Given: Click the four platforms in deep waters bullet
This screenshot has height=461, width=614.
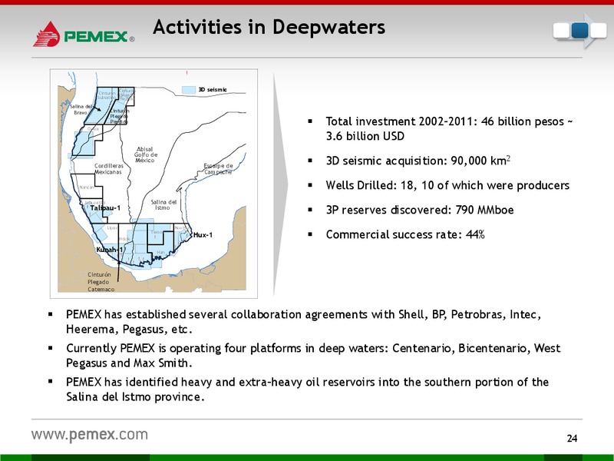Looking at the screenshot, I should (x=313, y=356).
